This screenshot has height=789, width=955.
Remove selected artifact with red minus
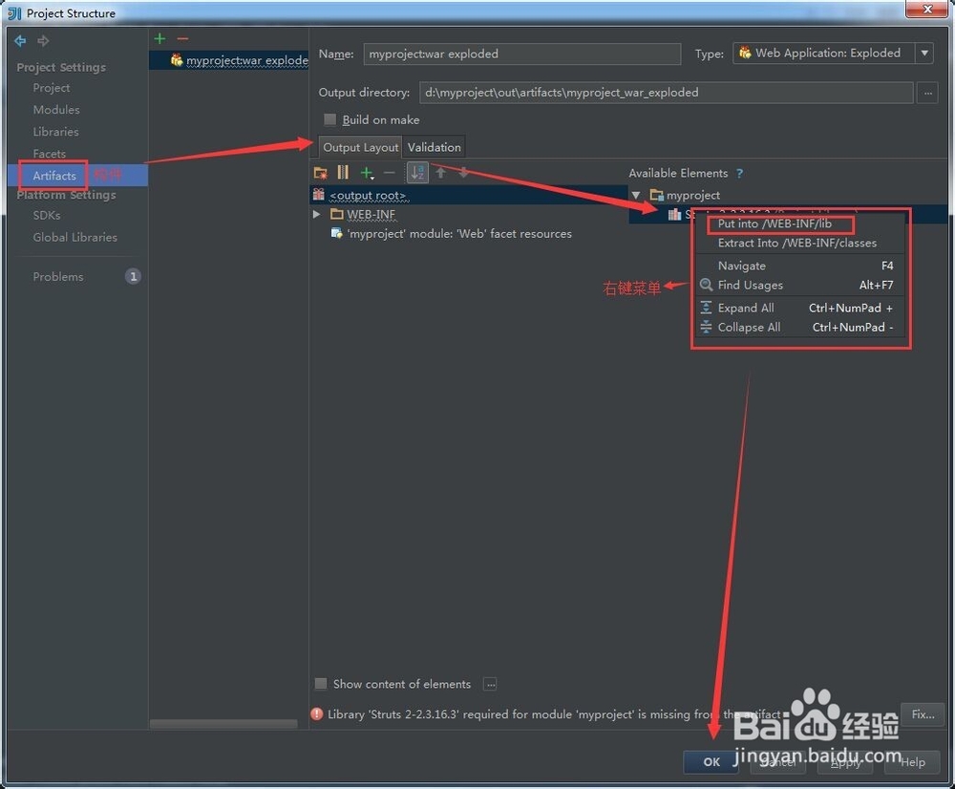point(182,38)
